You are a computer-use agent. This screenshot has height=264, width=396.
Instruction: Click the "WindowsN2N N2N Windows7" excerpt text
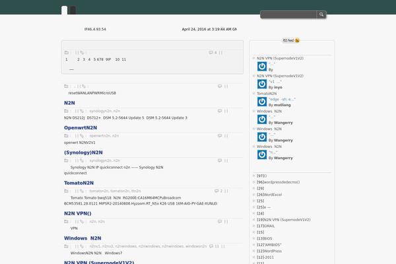[96, 253]
